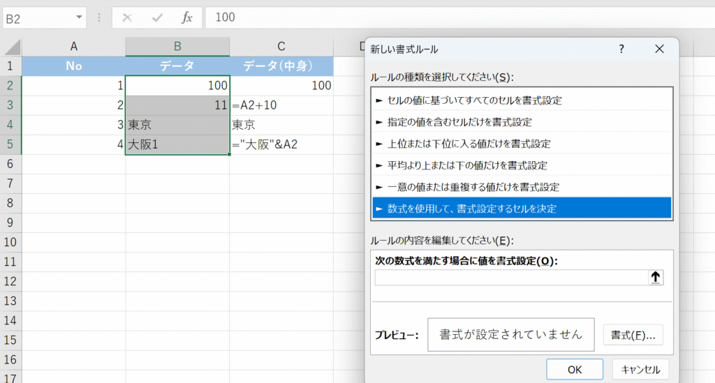This screenshot has height=383, width=715.
Task: Select column B header
Action: coord(177,47)
